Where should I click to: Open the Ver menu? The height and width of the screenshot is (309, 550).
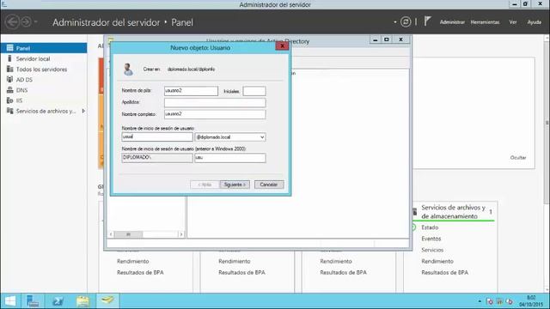tap(513, 22)
